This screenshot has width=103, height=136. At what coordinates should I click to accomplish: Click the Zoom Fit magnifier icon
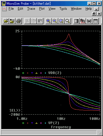coord(68,21)
